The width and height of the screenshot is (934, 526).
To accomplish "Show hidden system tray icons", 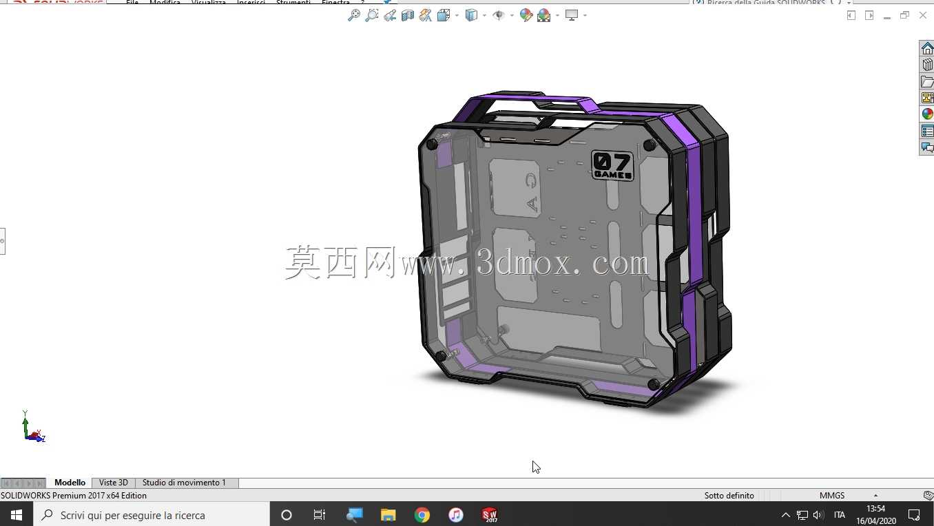I will pos(785,515).
